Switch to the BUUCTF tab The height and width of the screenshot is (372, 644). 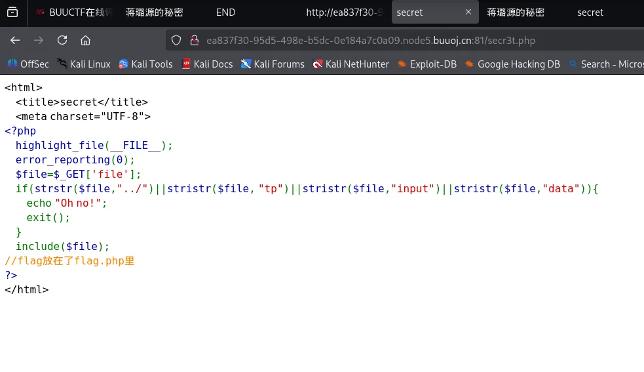tap(73, 12)
